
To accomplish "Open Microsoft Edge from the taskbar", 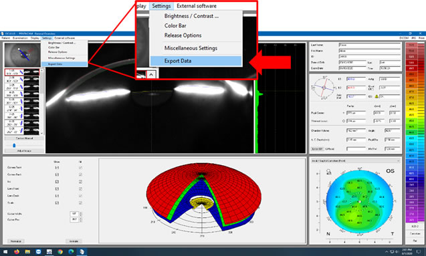I will tap(71, 252).
